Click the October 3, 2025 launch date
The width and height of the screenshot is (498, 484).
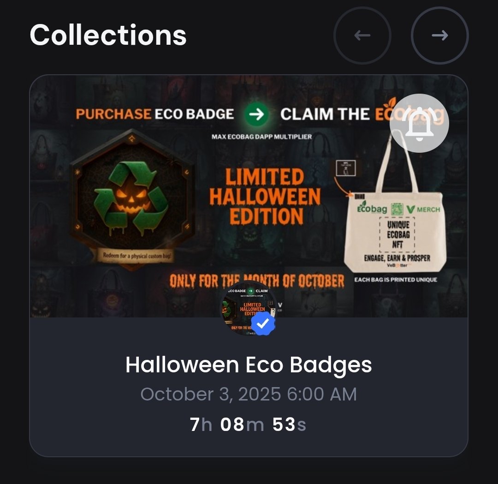(249, 394)
